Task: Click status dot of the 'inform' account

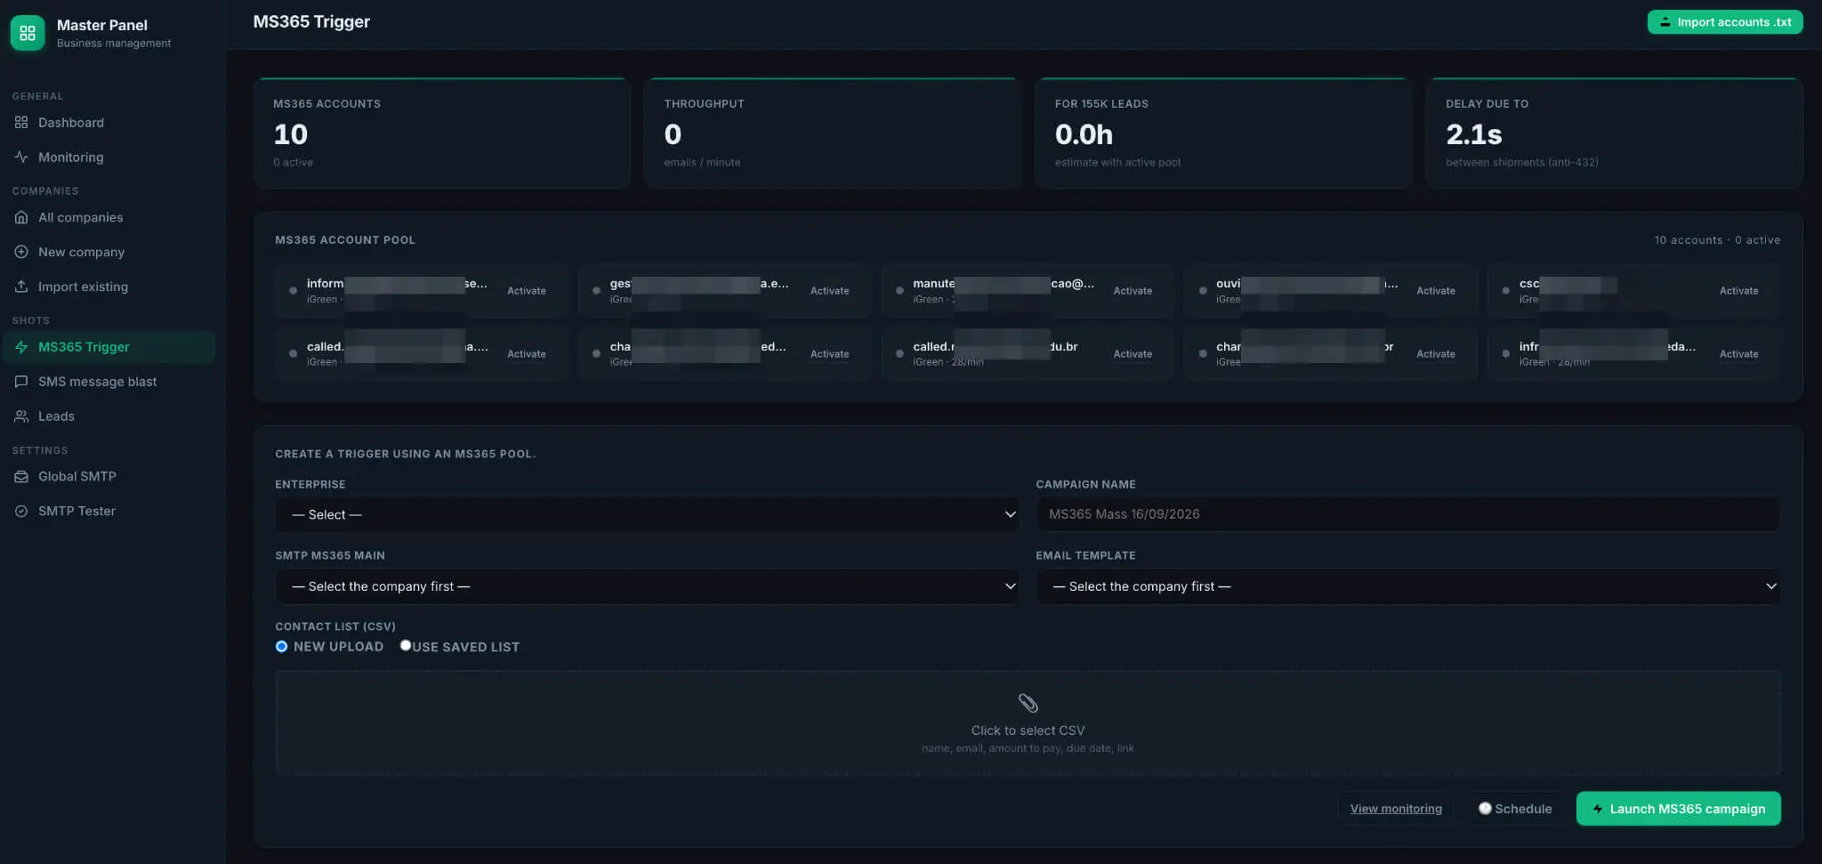Action: pos(293,291)
